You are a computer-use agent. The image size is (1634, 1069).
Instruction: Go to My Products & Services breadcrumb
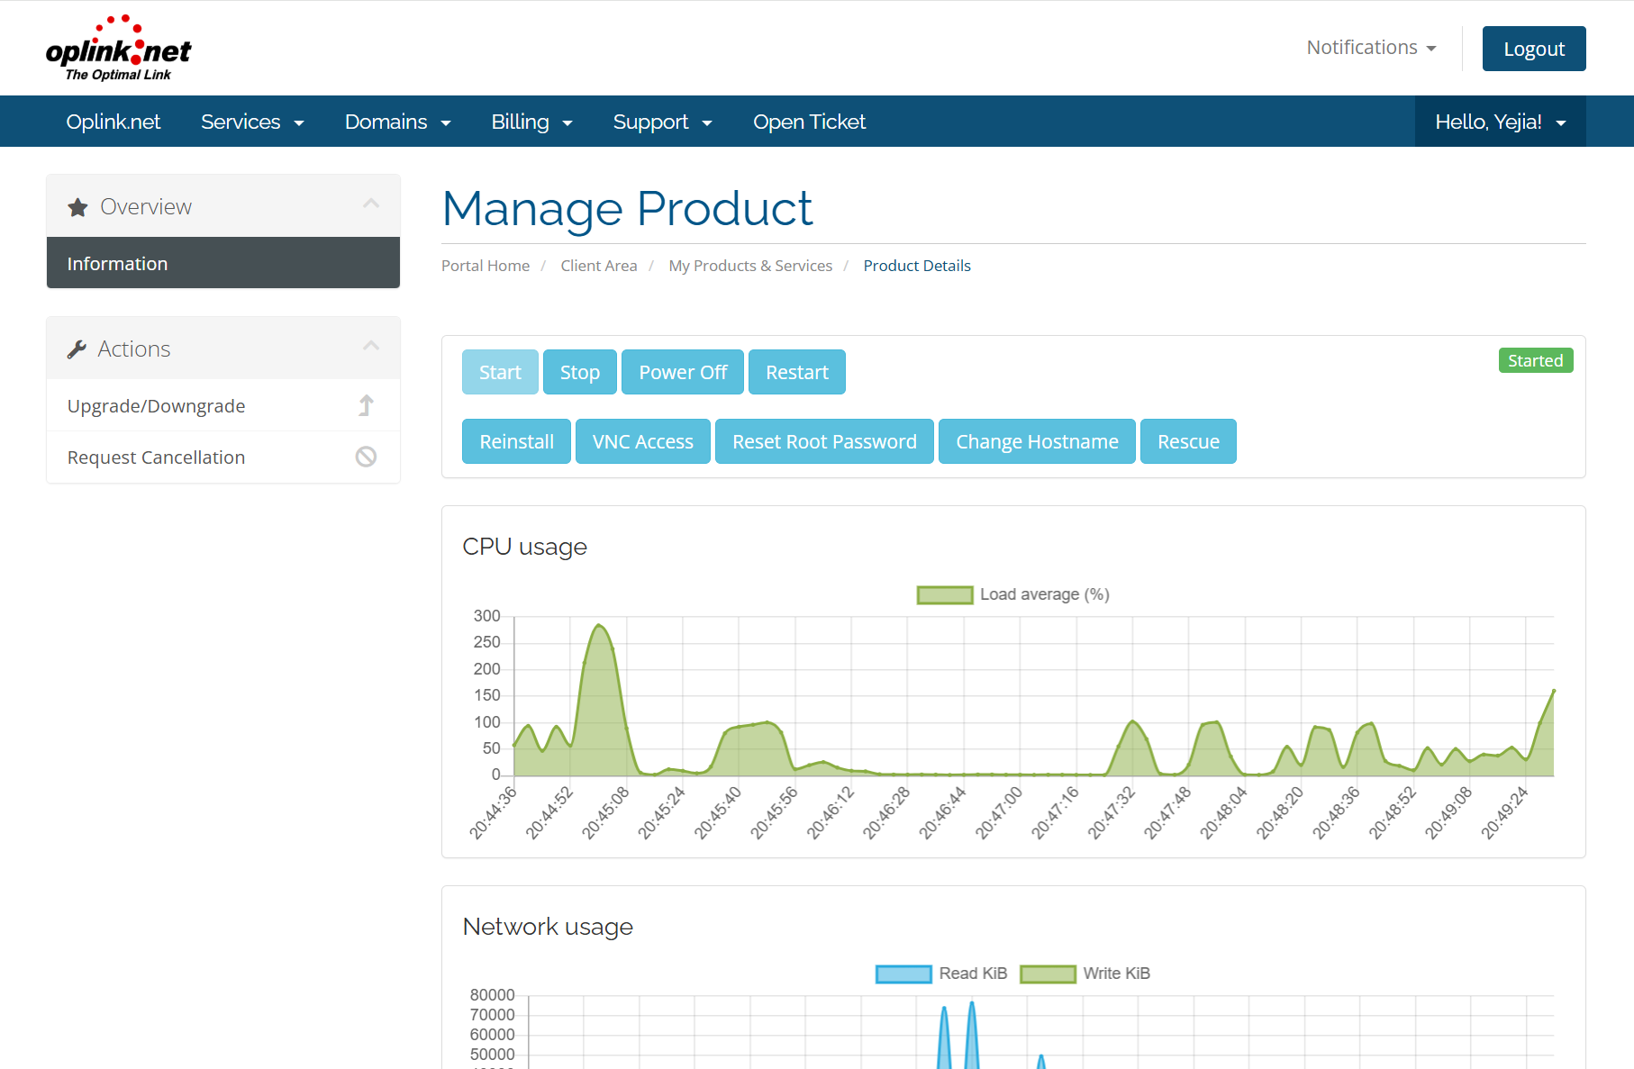click(750, 266)
